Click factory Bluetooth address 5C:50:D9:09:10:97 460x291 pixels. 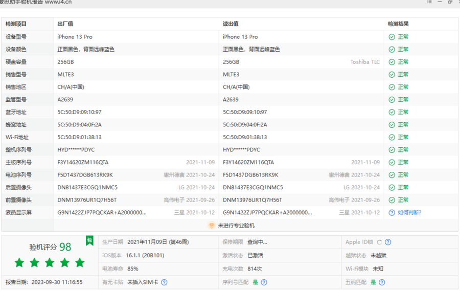(80, 112)
